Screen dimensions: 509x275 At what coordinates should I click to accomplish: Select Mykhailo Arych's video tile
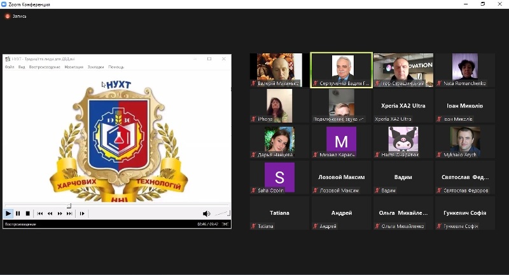click(x=465, y=142)
